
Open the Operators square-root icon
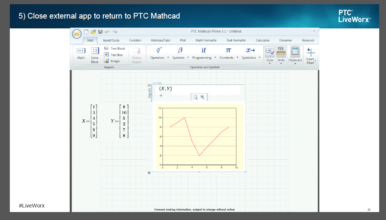click(159, 50)
